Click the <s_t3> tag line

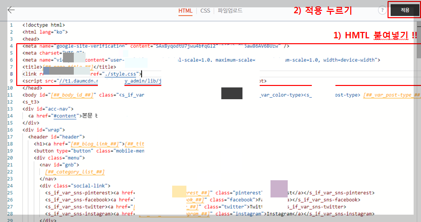(x=31, y=102)
